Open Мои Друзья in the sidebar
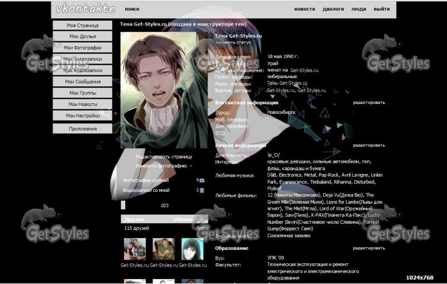This screenshot has height=284, width=447. 82,36
